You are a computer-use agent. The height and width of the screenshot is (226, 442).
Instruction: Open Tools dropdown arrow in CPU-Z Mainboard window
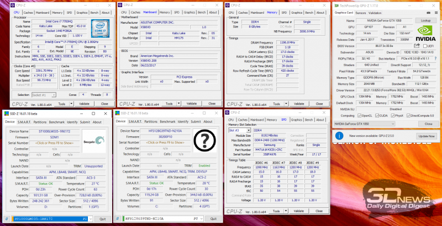(x=178, y=104)
